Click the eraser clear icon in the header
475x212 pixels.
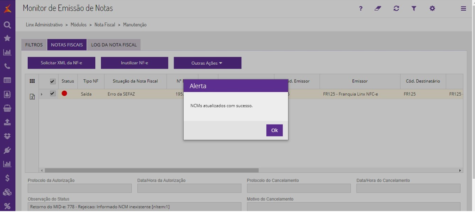[378, 8]
